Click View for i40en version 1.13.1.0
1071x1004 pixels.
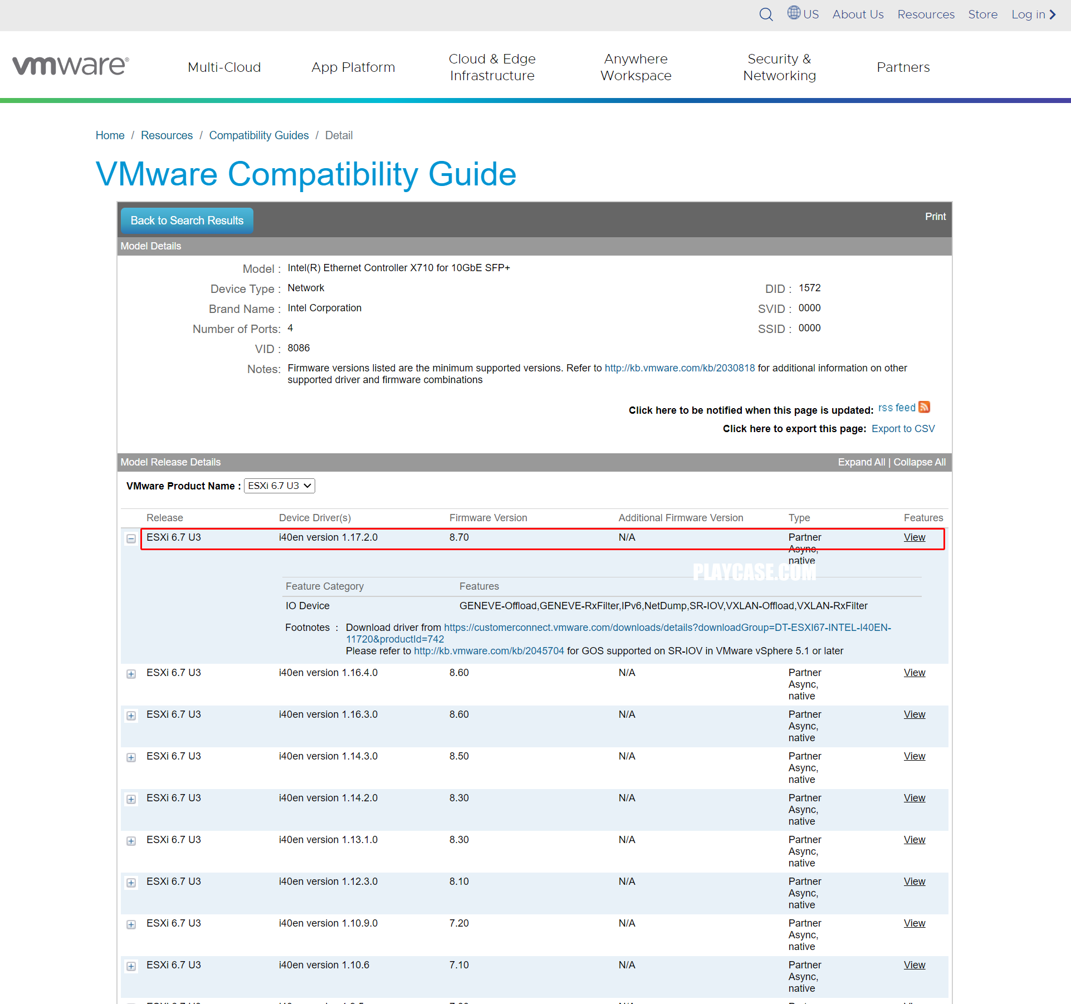point(914,840)
